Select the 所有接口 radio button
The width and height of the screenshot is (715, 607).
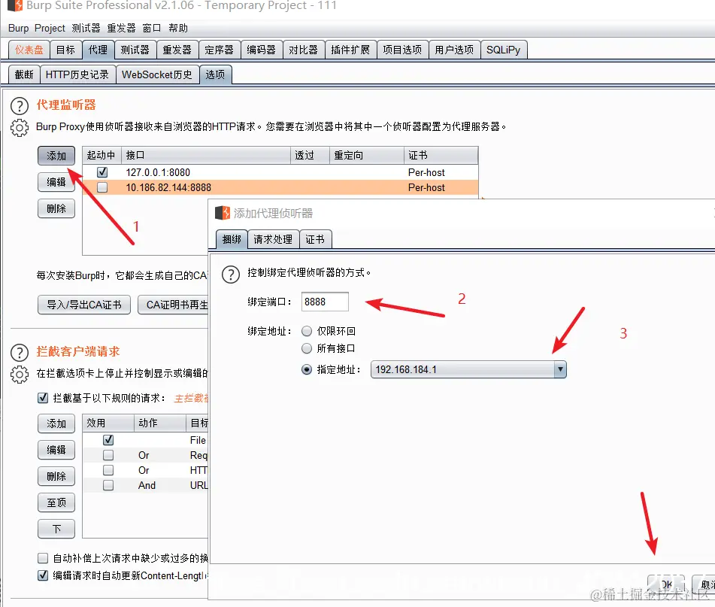tap(308, 348)
